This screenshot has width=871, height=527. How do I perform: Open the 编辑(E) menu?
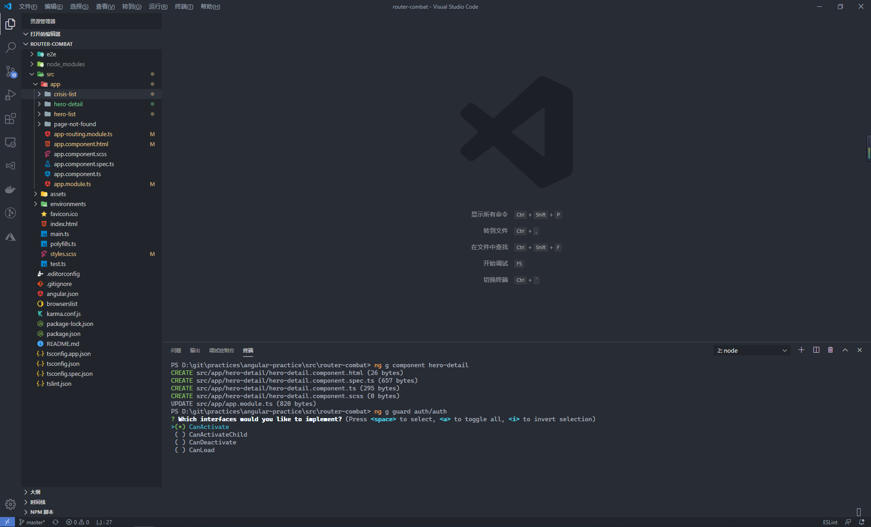coord(54,6)
